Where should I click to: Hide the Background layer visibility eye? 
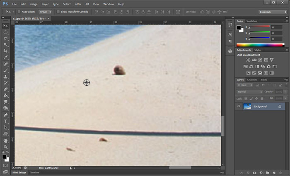click(x=239, y=106)
